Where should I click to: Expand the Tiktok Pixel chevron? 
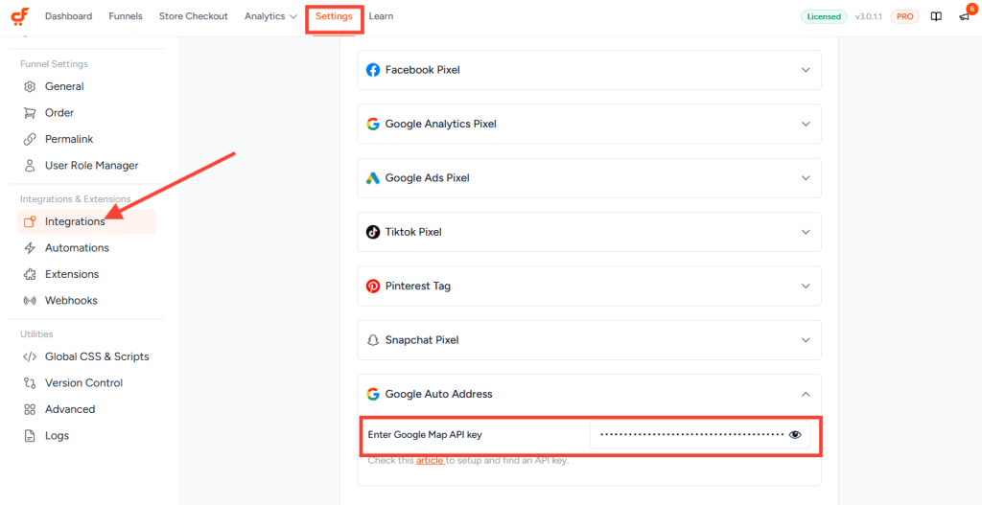coord(806,232)
